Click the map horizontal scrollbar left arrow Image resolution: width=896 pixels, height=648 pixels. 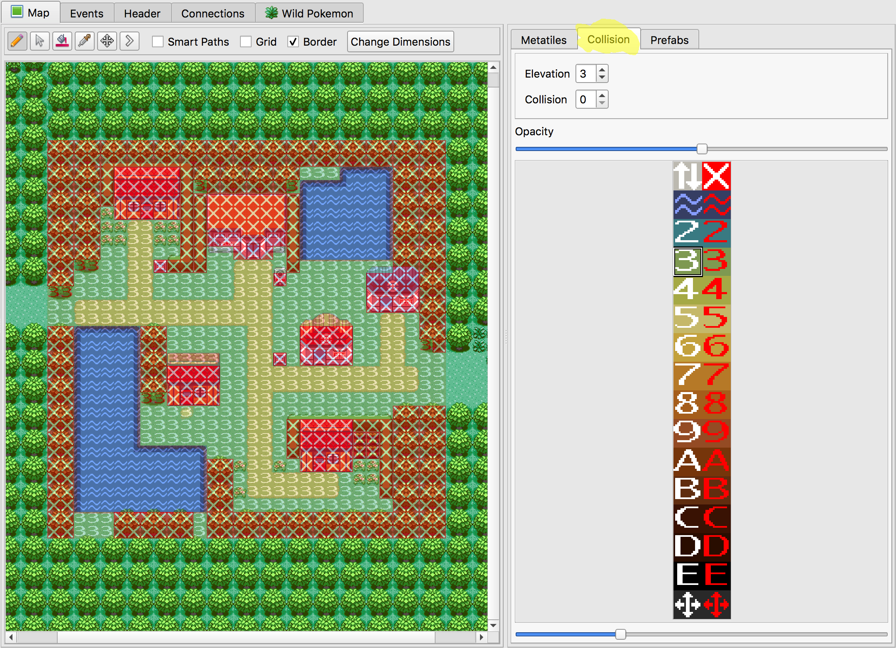coord(11,637)
